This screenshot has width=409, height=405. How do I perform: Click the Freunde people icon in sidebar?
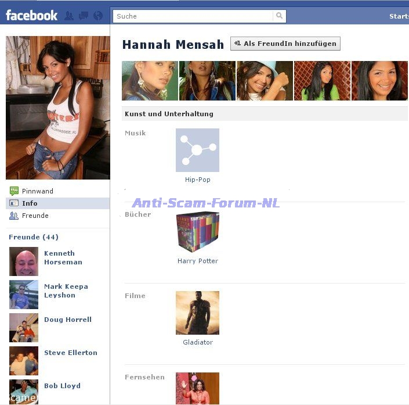[14, 216]
